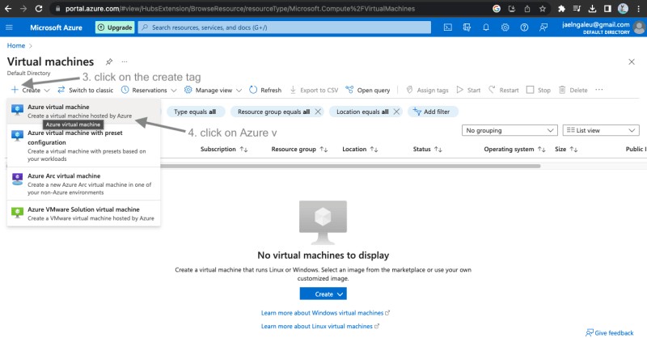Open the No grouping dropdown
The height and width of the screenshot is (338, 647).
pos(510,130)
